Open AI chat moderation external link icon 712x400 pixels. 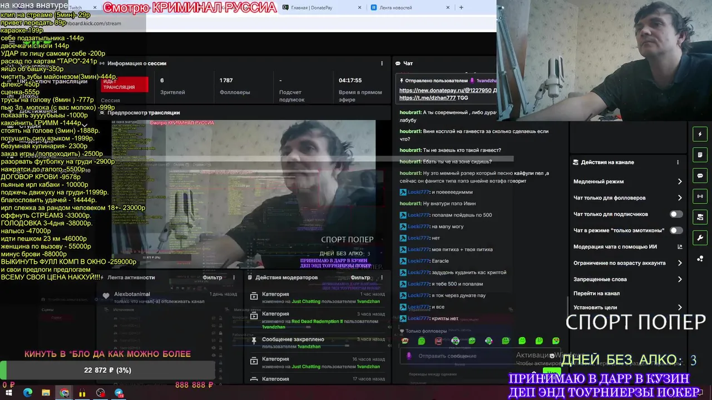point(680,247)
